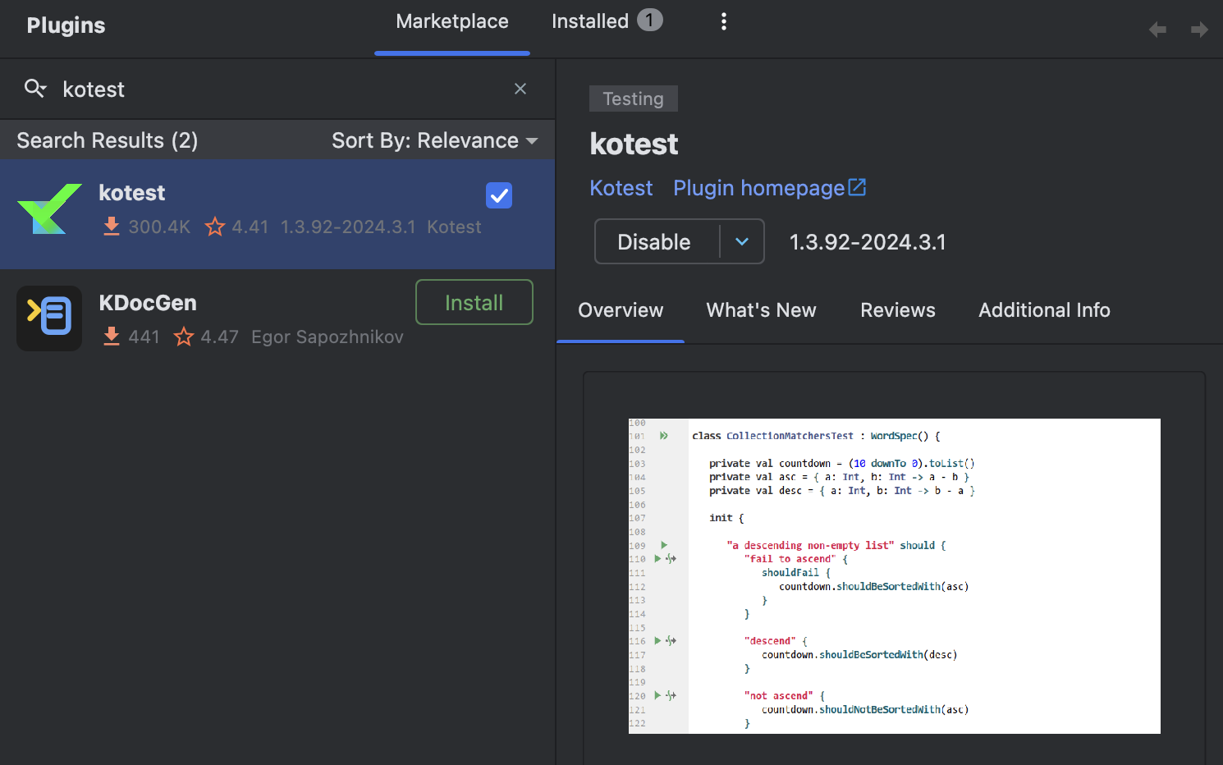
Task: Click the KDocGen 441 downloads text
Action: 144,337
